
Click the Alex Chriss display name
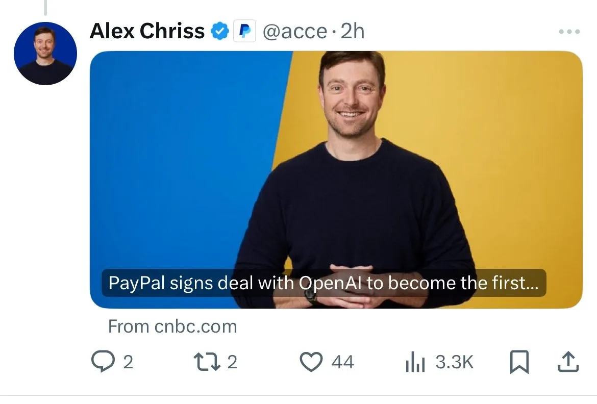(x=147, y=31)
